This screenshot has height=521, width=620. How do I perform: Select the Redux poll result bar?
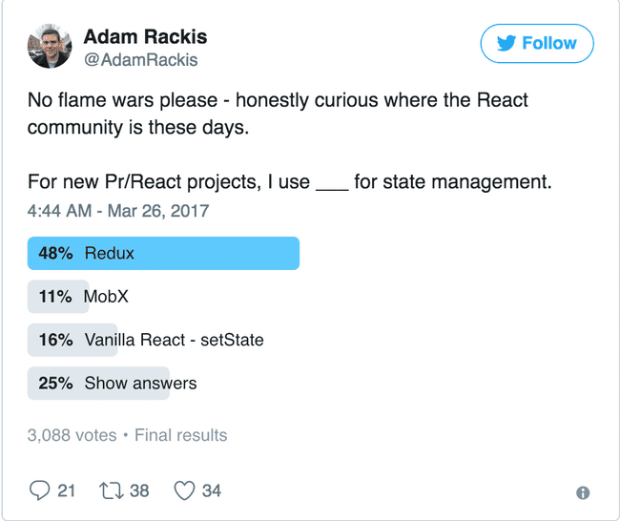[164, 254]
